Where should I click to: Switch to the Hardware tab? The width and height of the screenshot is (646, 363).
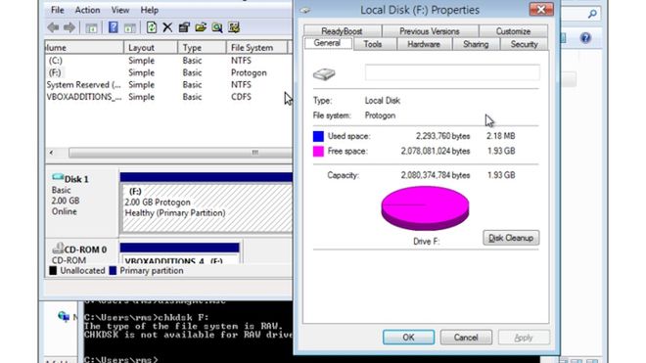point(424,44)
